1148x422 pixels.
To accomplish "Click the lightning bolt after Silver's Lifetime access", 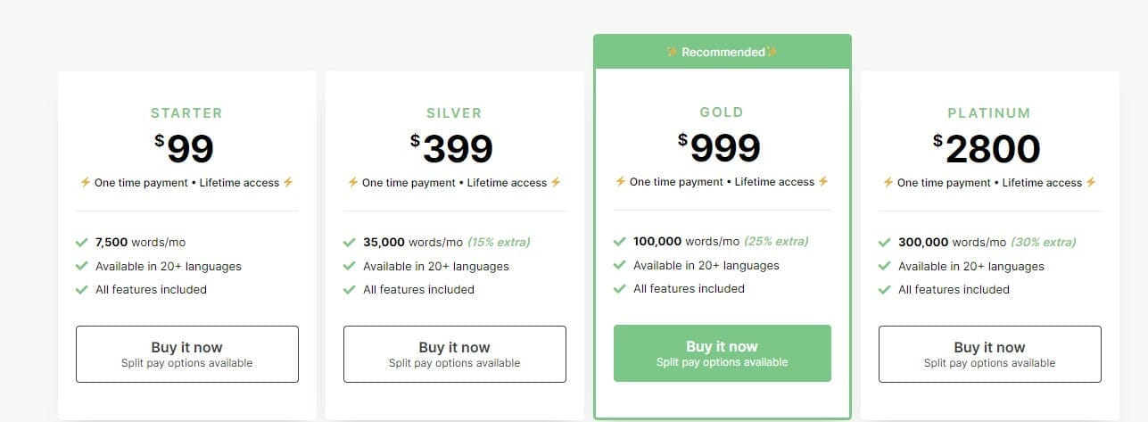I will click(x=556, y=182).
